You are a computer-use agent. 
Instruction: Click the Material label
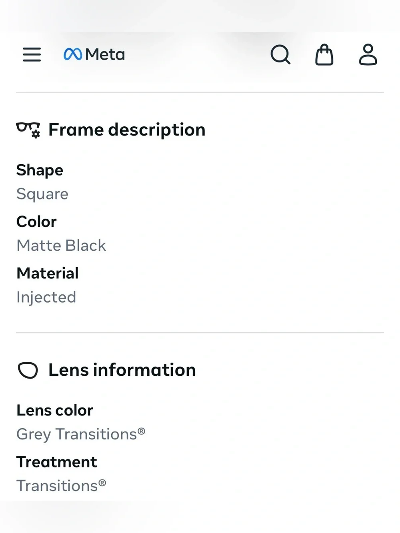(48, 273)
